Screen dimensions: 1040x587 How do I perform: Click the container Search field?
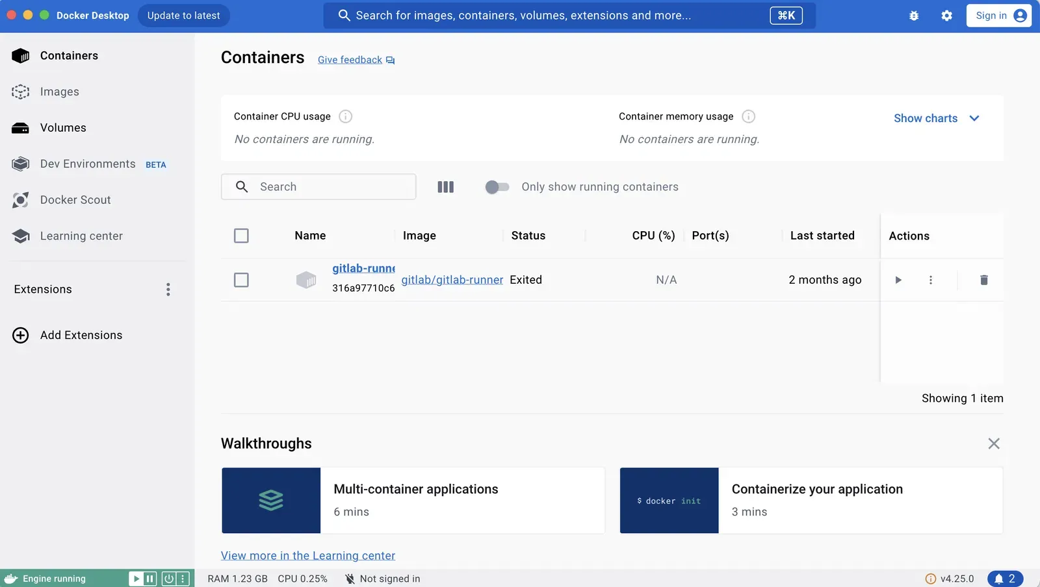click(318, 186)
